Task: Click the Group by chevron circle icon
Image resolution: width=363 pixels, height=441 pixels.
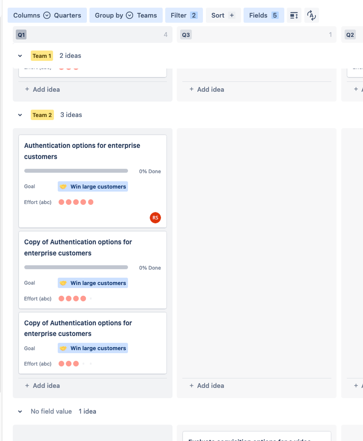Action: coord(130,15)
